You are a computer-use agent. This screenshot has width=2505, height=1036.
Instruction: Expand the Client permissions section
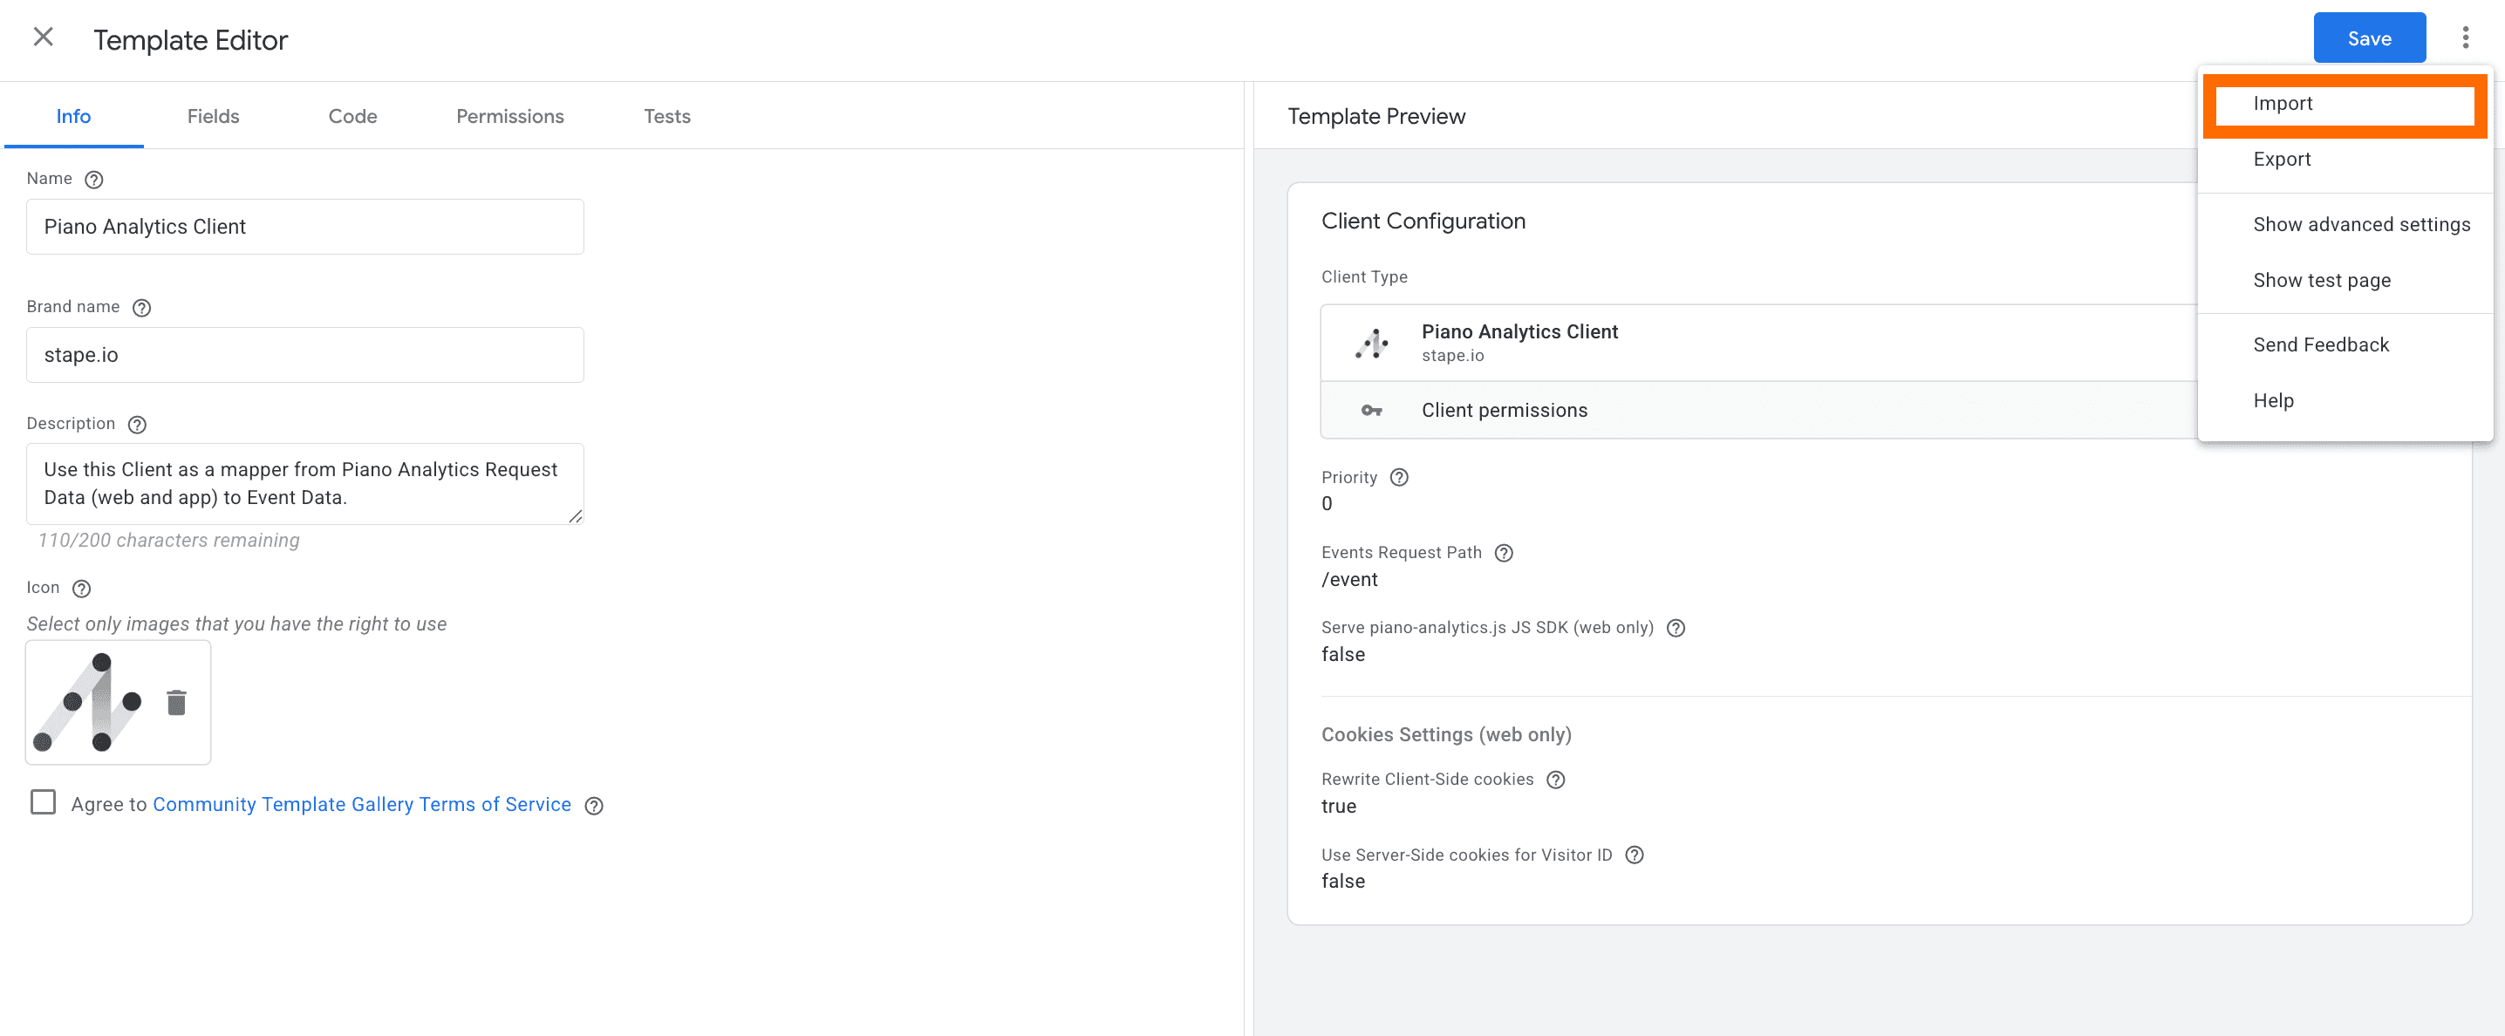pos(1504,410)
